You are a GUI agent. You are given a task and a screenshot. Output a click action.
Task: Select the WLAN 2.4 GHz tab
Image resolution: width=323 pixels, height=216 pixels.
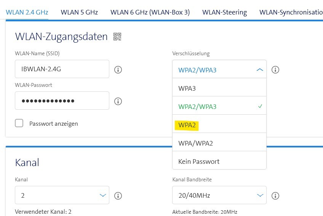(27, 12)
